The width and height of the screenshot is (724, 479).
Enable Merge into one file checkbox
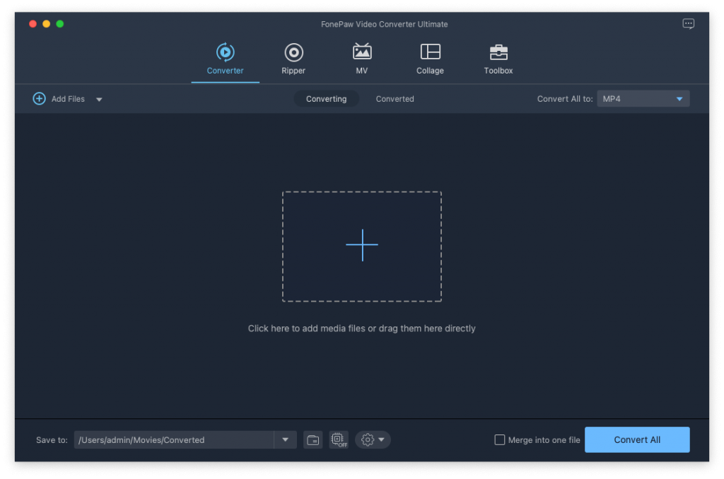pyautogui.click(x=500, y=439)
